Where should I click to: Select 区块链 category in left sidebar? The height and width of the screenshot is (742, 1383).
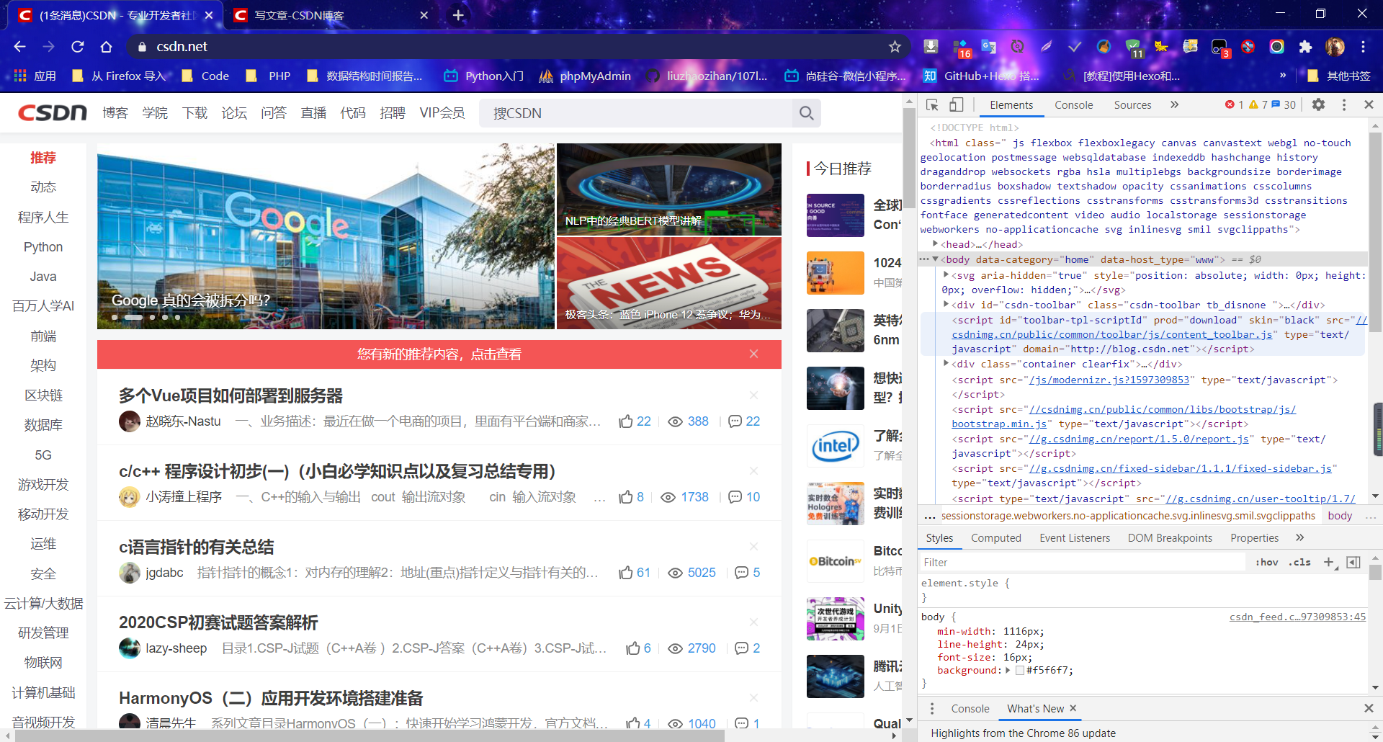point(43,395)
